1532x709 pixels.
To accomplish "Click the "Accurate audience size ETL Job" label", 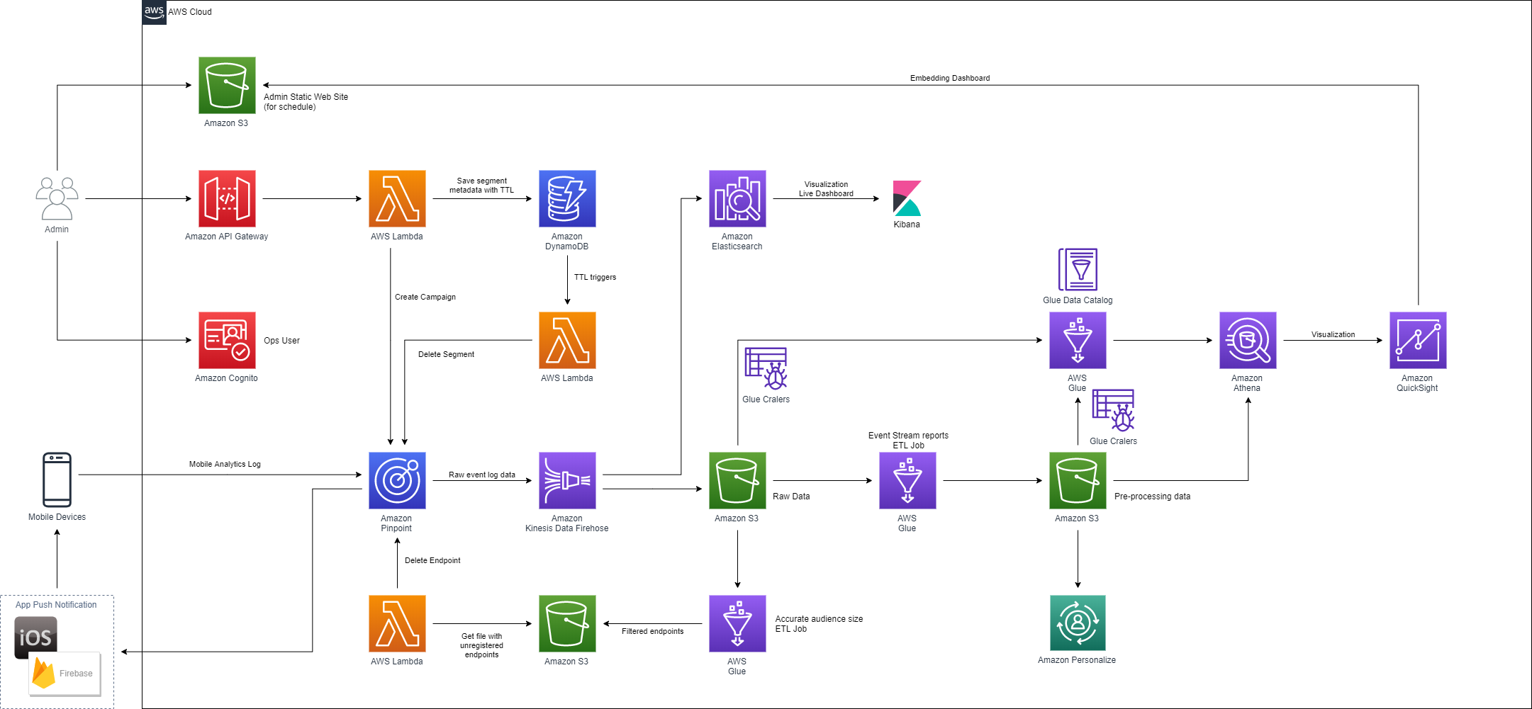I will click(819, 624).
